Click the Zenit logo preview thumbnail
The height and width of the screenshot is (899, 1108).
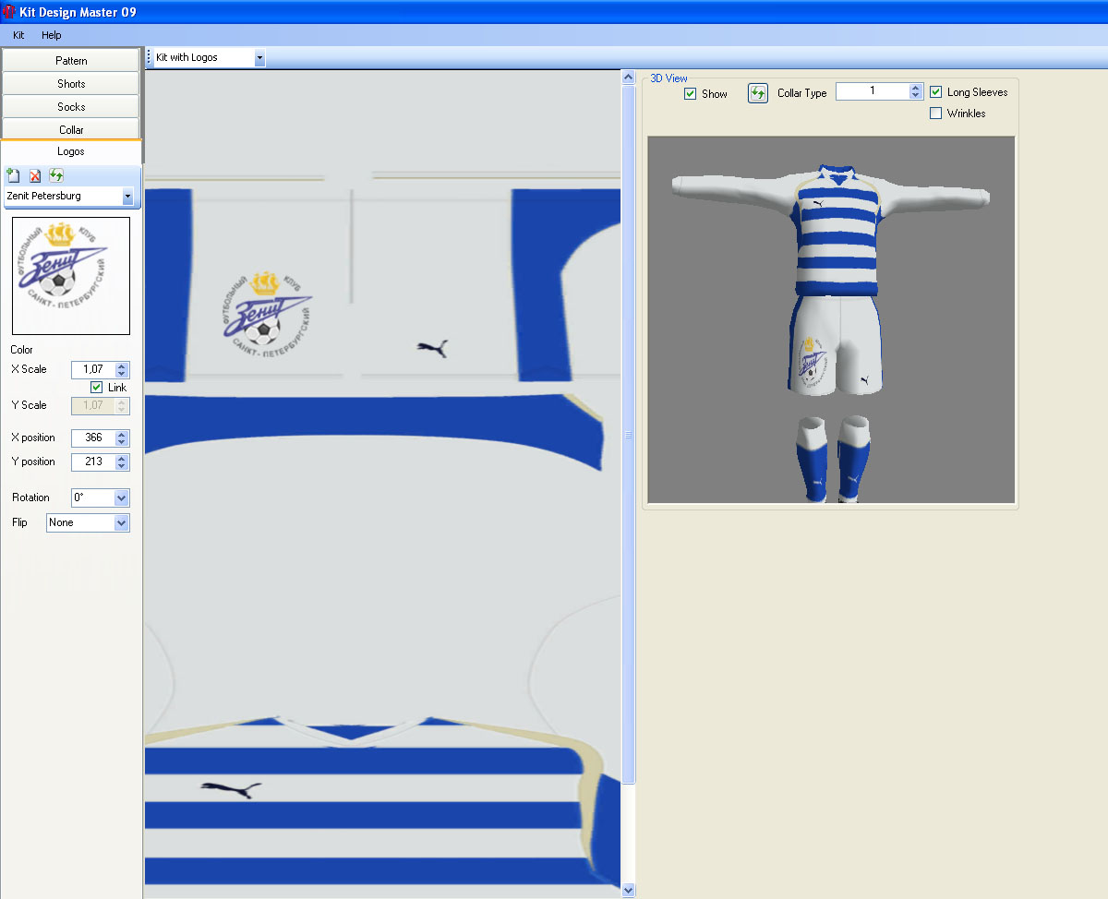click(x=71, y=275)
